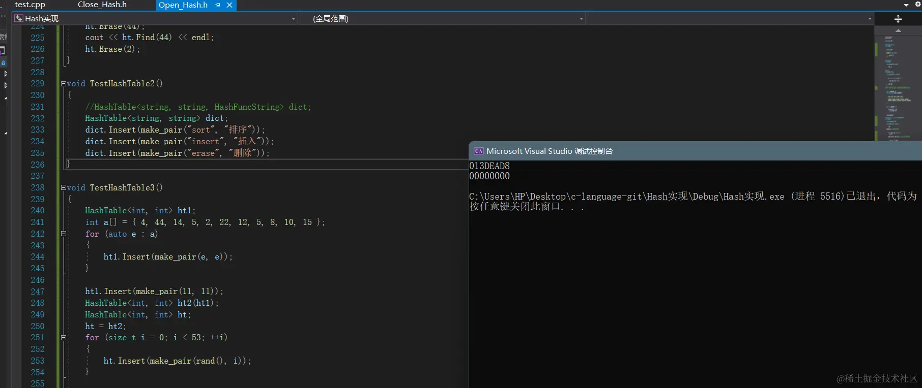Click the 'HashTable<string, string> dict;' line
The width and height of the screenshot is (922, 388).
pyautogui.click(x=157, y=118)
